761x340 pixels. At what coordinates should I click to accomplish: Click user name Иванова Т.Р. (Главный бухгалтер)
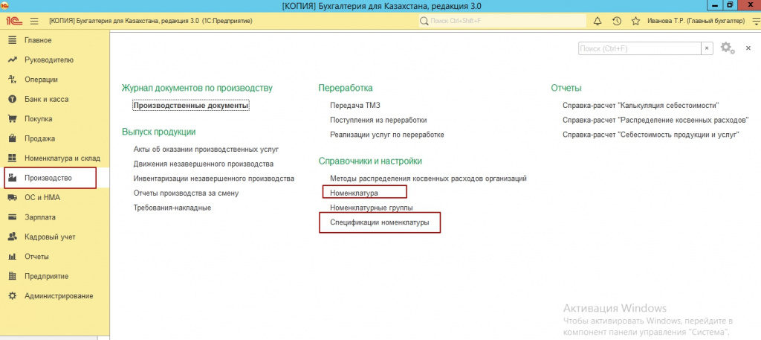coord(696,22)
